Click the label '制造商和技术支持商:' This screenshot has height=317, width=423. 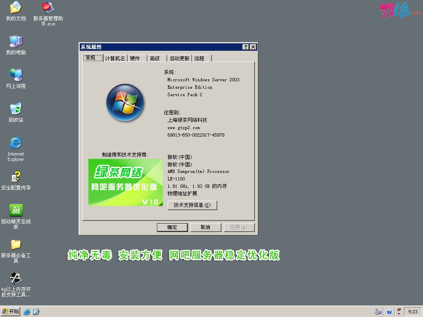coord(125,155)
